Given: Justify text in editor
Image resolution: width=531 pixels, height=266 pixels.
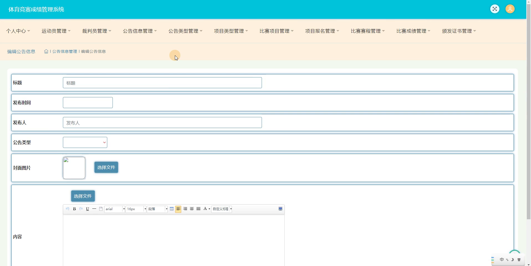Looking at the screenshot, I should 198,209.
